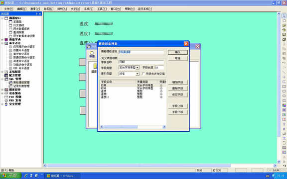Click the 新建 icon in the SQL window
The width and height of the screenshot is (287, 179).
pos(92,54)
